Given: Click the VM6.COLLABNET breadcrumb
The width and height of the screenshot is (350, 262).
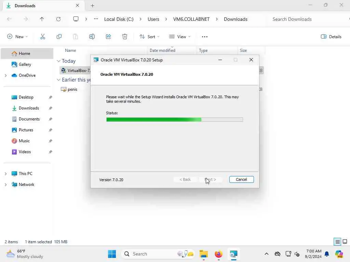Looking at the screenshot, I should [x=191, y=19].
